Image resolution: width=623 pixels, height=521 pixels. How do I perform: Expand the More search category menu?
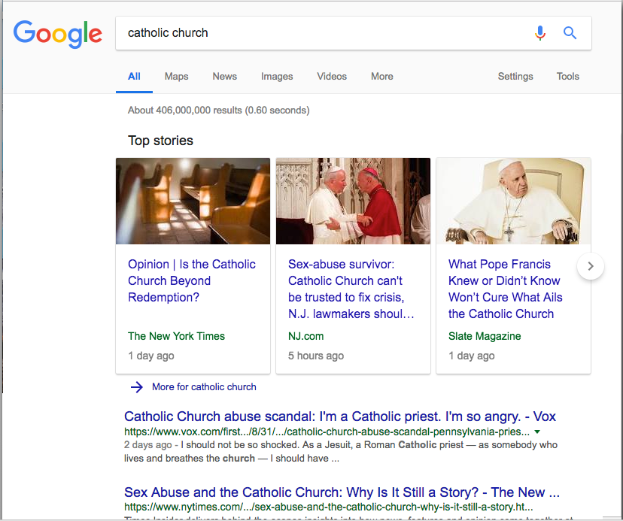(x=381, y=76)
